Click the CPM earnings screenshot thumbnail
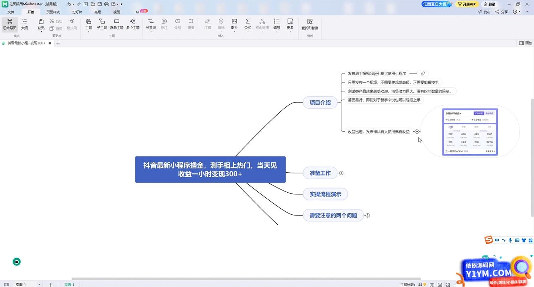The image size is (534, 287). tap(470, 132)
